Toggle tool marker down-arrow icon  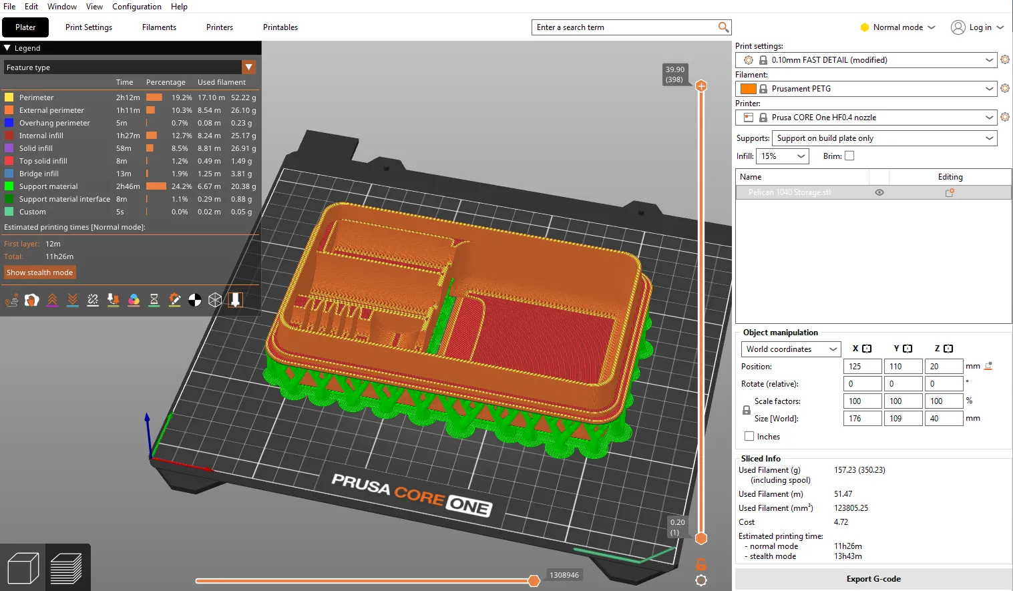click(235, 301)
